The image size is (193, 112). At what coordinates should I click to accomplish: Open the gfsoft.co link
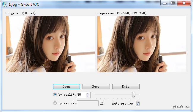(181, 107)
